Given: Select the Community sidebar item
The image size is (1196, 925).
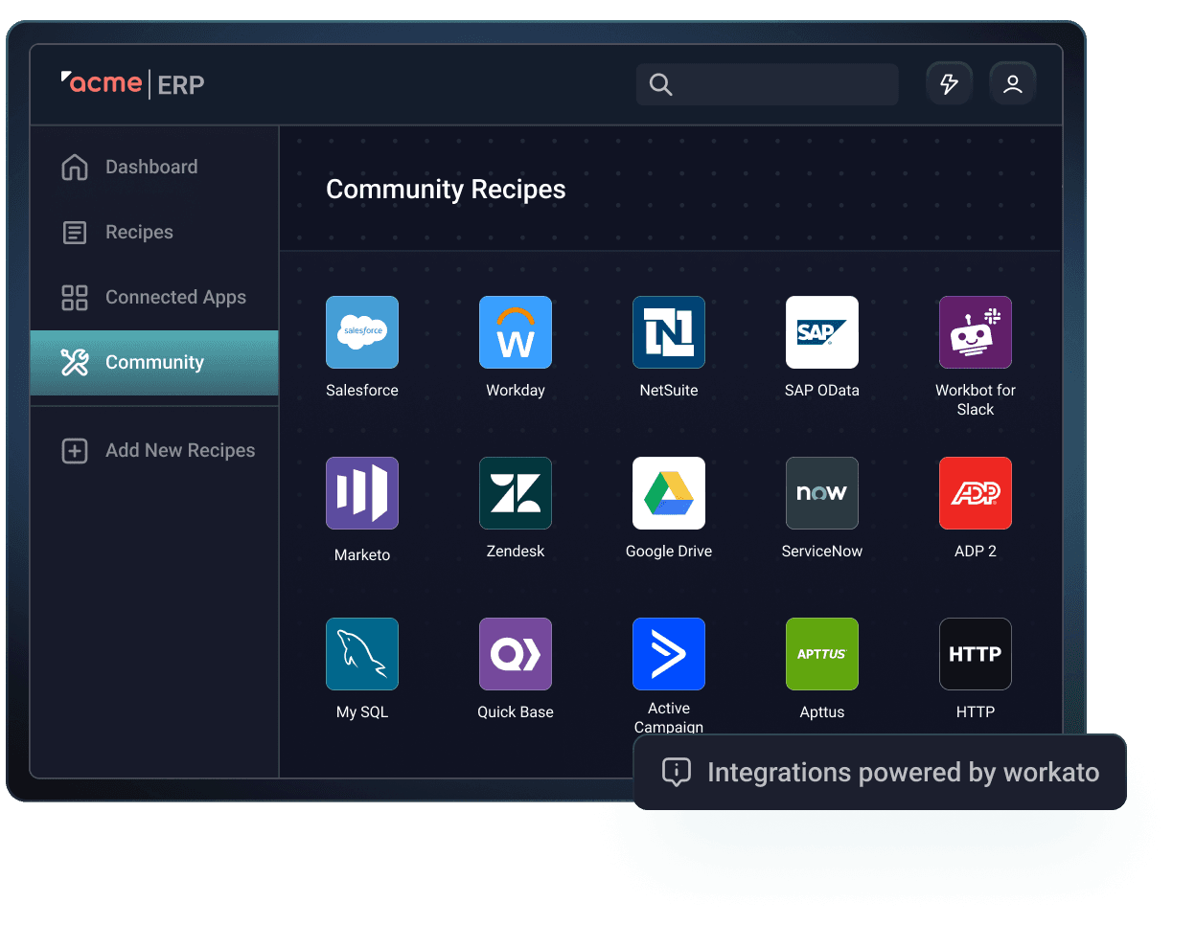Looking at the screenshot, I should click(154, 363).
